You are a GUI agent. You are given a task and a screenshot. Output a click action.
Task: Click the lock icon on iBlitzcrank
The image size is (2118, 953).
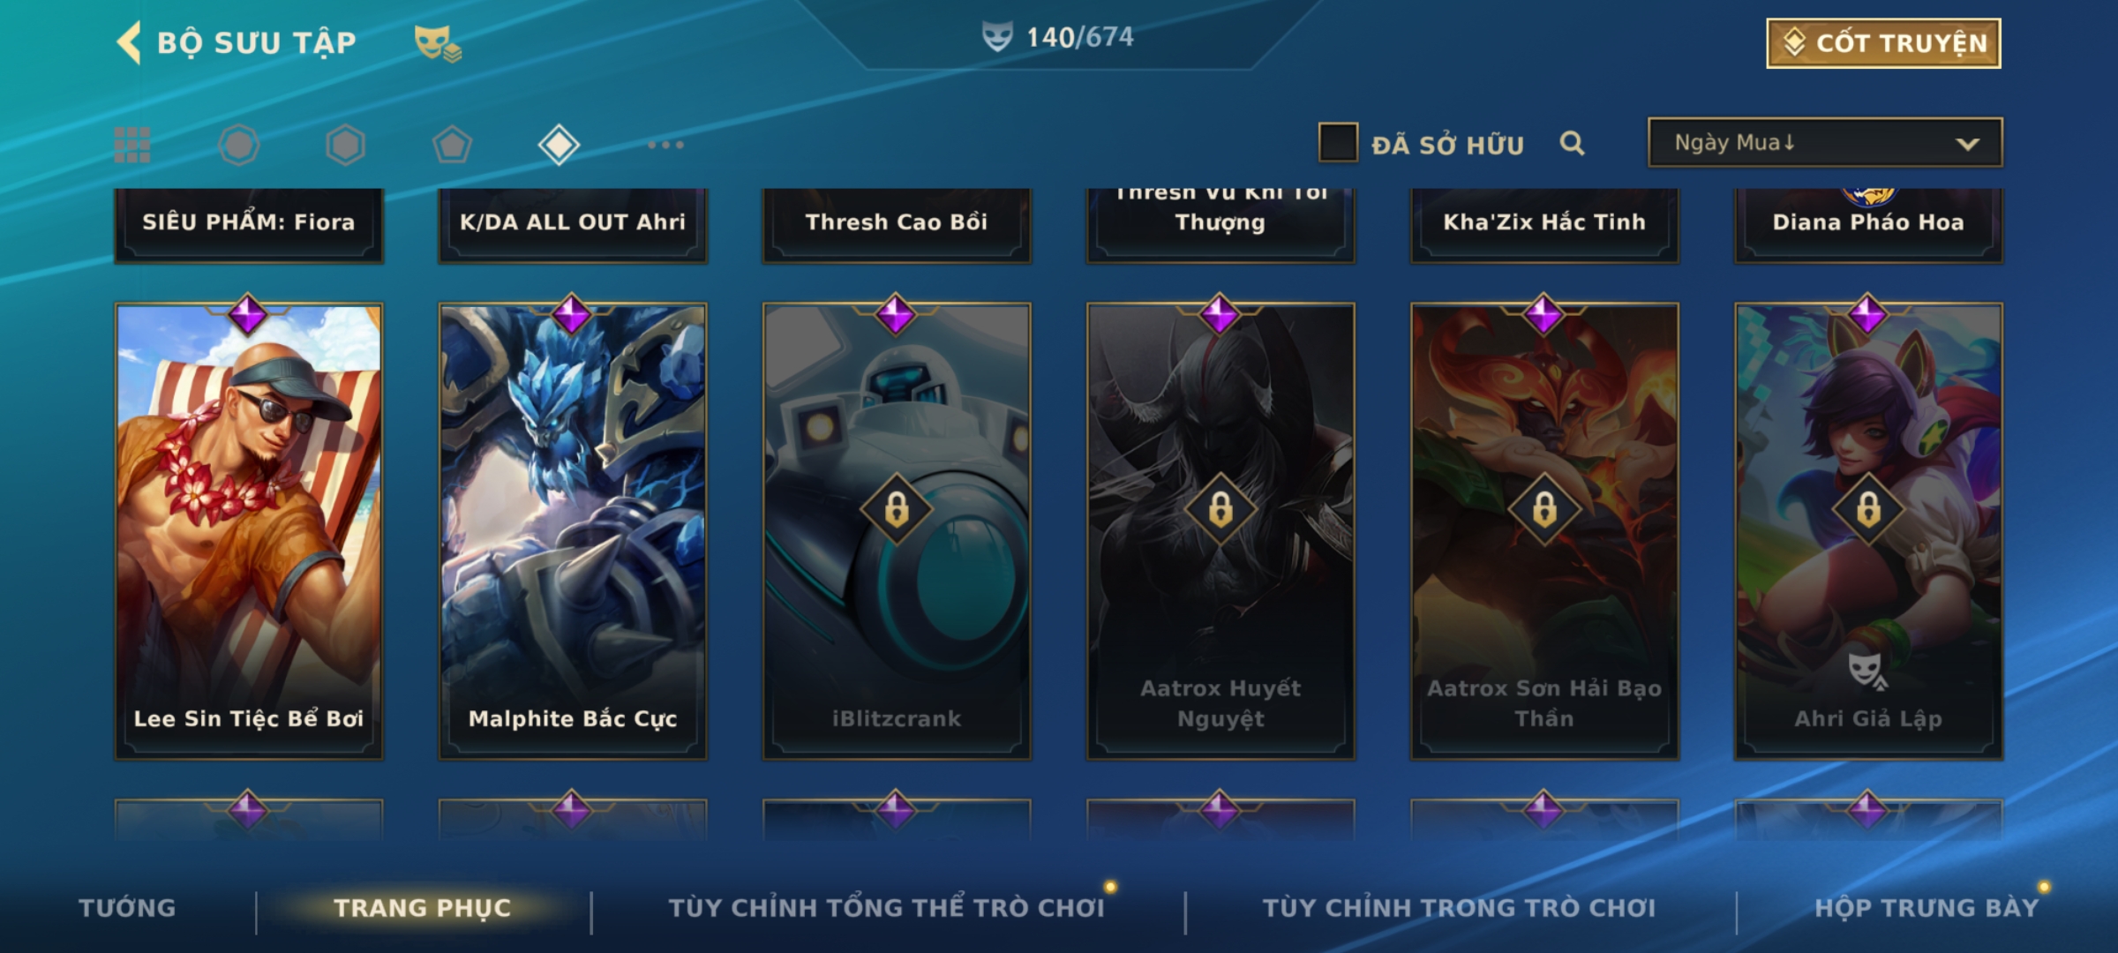click(x=897, y=509)
